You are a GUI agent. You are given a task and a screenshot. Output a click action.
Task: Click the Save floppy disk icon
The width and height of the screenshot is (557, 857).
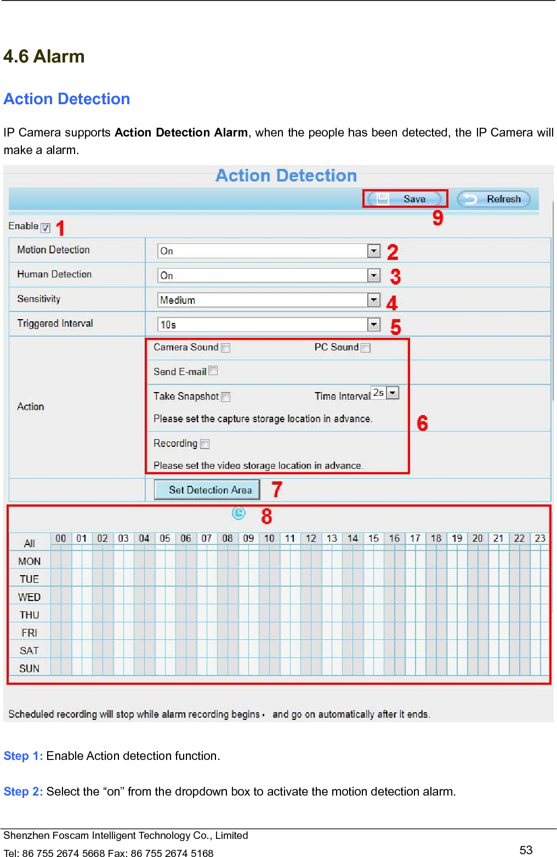point(384,198)
